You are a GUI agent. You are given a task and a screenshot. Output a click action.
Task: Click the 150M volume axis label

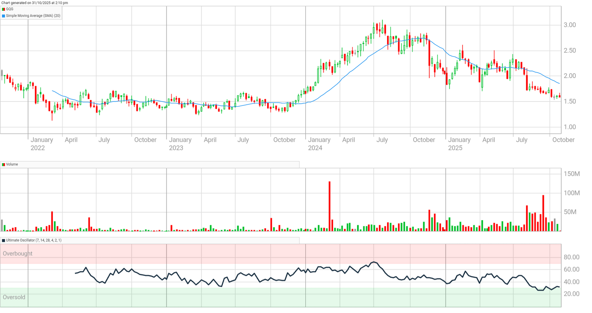(x=571, y=174)
